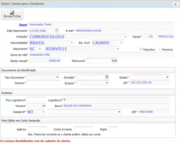Click the Conta Corrente input field
This screenshot has height=146, width=180.
click(x=83, y=129)
